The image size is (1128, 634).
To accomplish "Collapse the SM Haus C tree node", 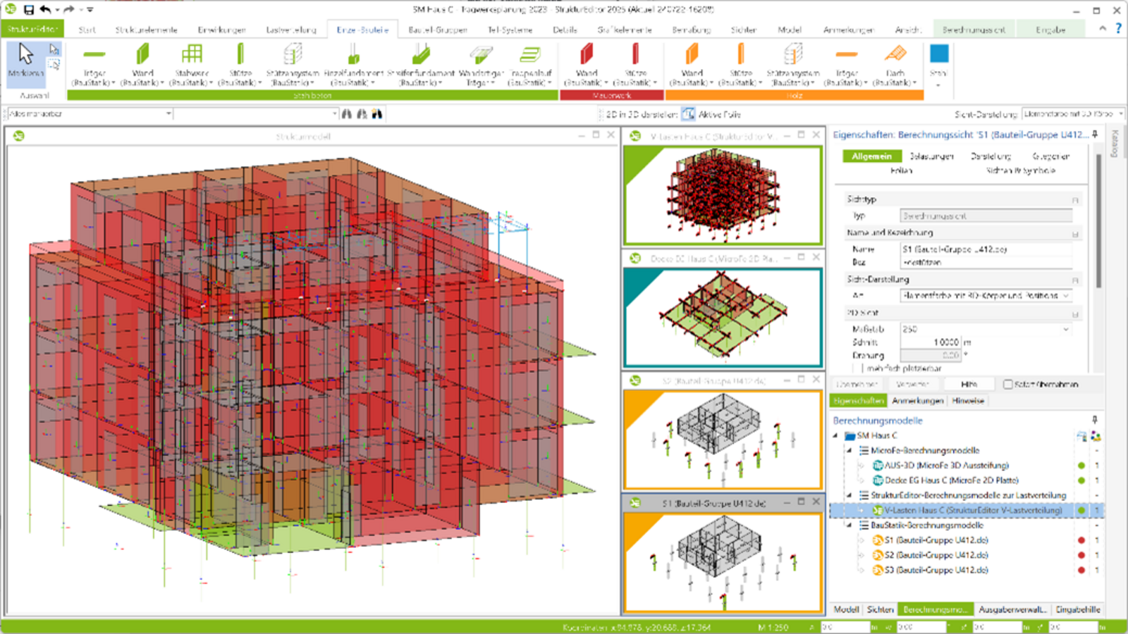I will pos(836,435).
